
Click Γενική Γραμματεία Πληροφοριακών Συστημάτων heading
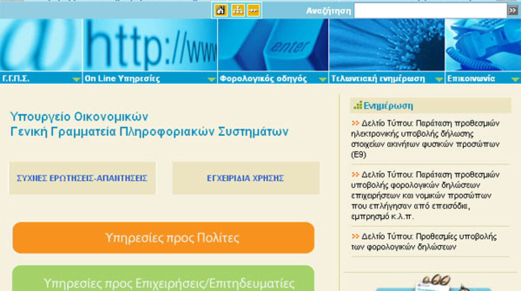149,131
